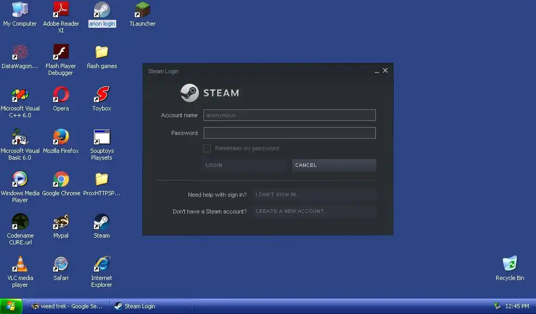536x314 pixels.
Task: Select the Codename CURE.url shortcut
Action: (20, 222)
